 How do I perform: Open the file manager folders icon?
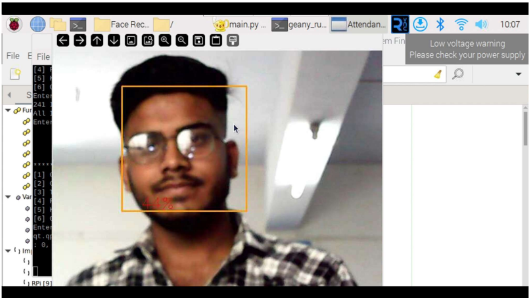coord(58,24)
